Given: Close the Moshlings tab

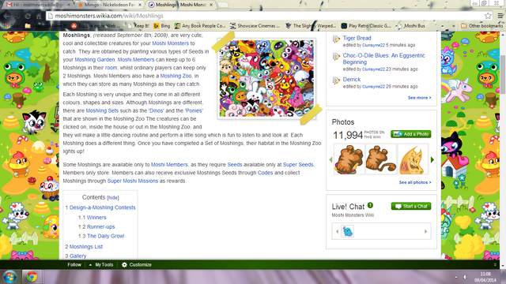Looking at the screenshot, I should coord(211,5).
